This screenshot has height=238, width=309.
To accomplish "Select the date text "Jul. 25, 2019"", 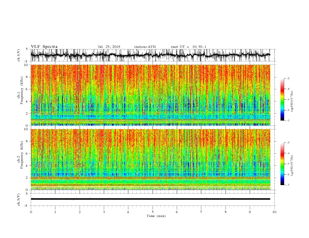I will tap(109, 47).
